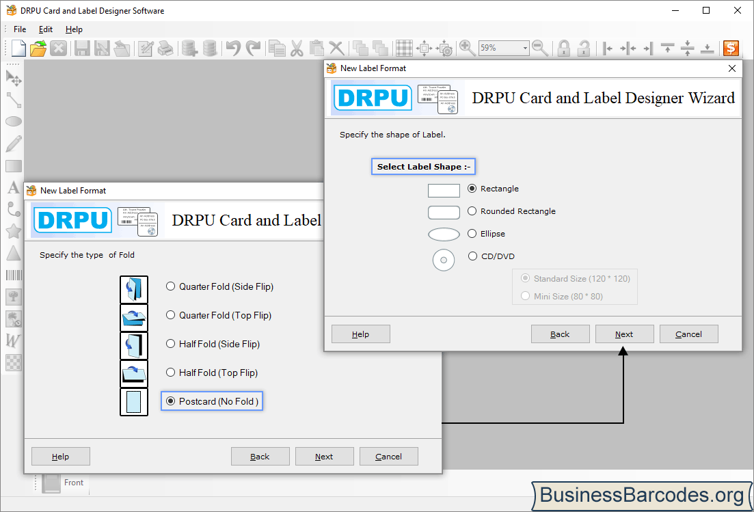Click the Redo arrow icon

(253, 48)
